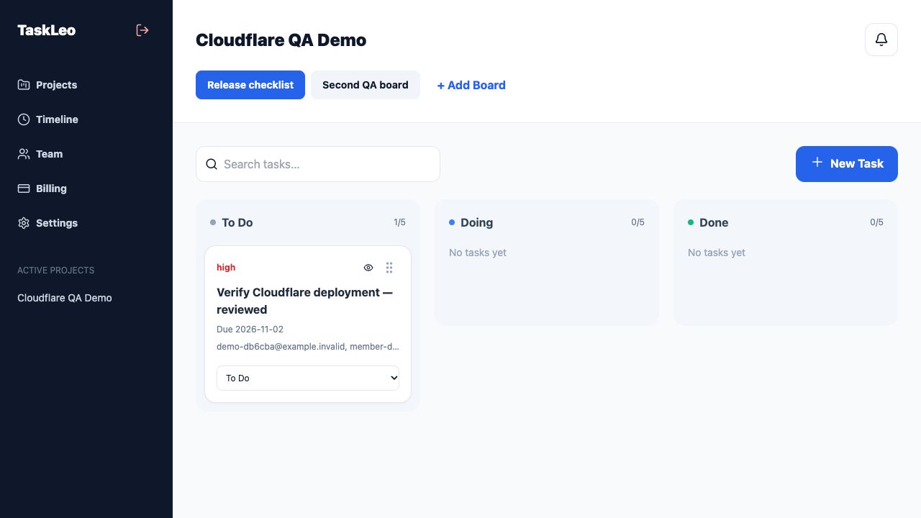Click the 1/5 count in To Do column
Screen dimensions: 921x518
399,222
